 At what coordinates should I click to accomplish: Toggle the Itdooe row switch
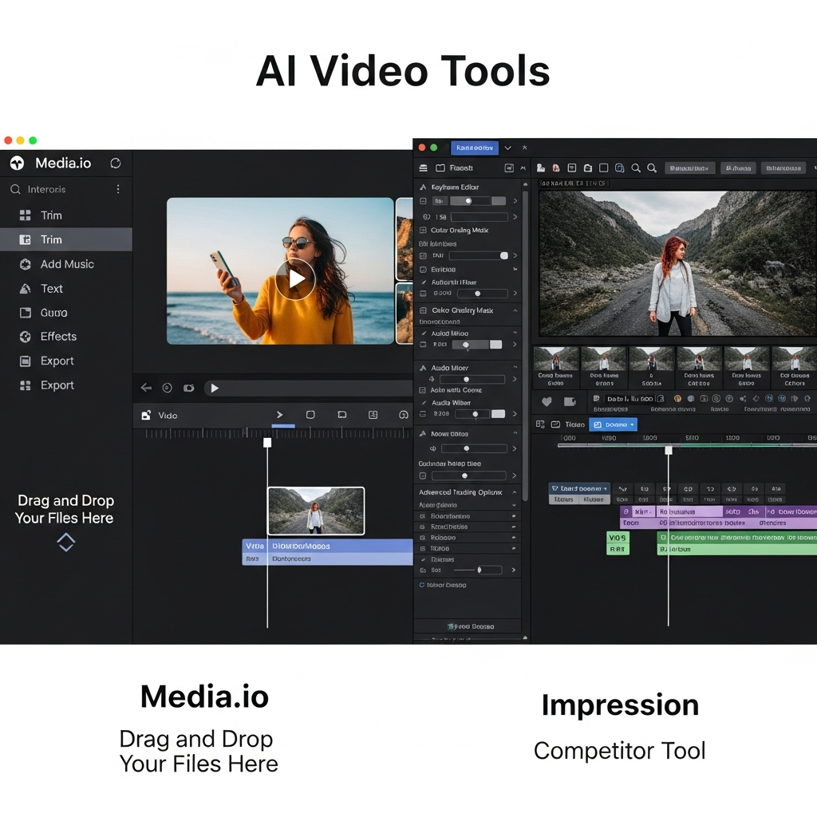click(514, 548)
